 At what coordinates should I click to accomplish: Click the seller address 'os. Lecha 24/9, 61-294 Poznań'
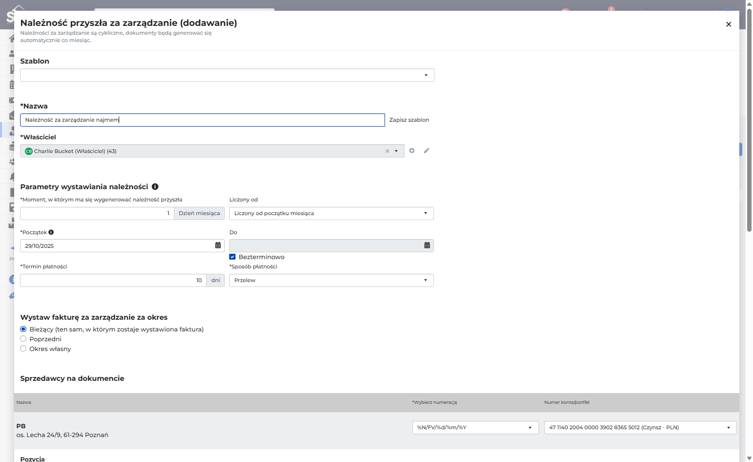(63, 435)
